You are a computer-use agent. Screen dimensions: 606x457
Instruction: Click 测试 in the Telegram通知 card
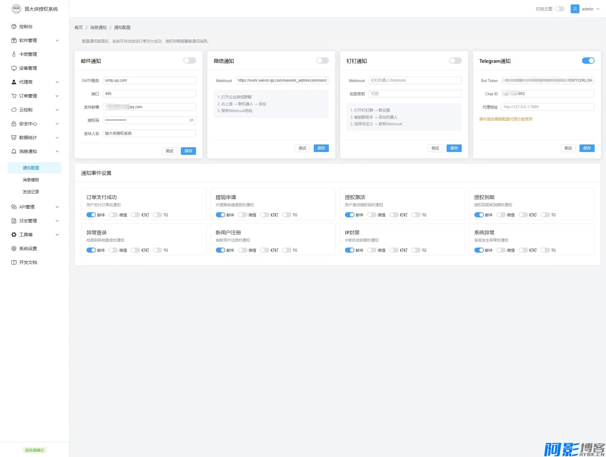[568, 148]
